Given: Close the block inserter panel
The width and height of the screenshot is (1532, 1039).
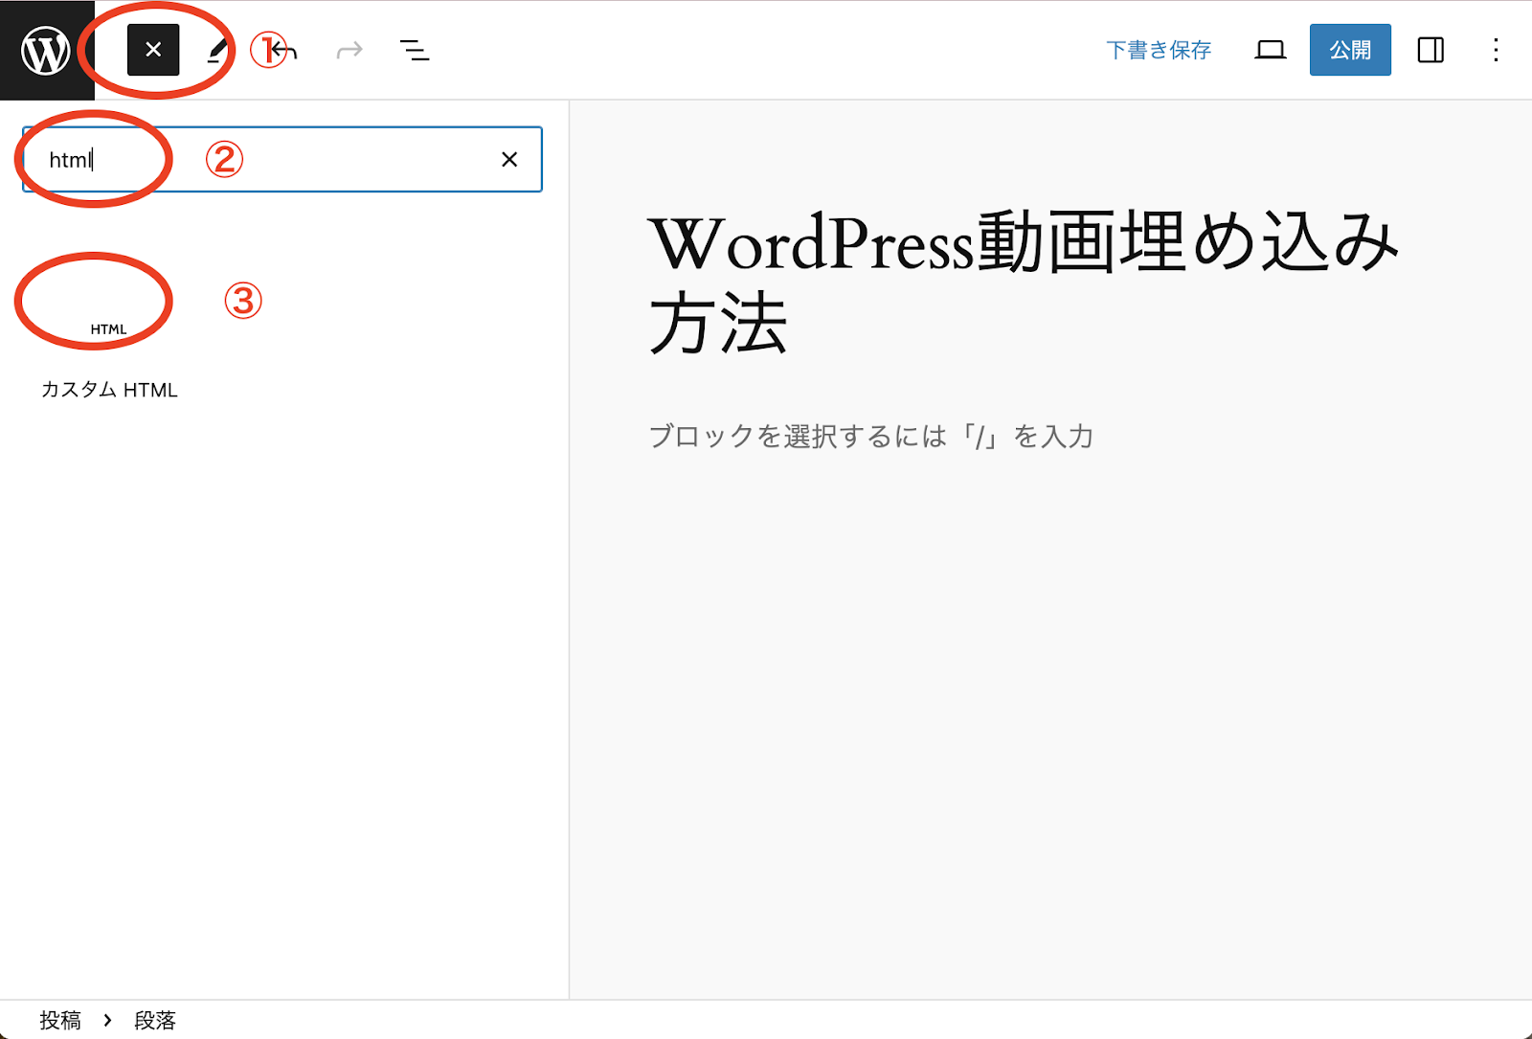Looking at the screenshot, I should [151, 50].
